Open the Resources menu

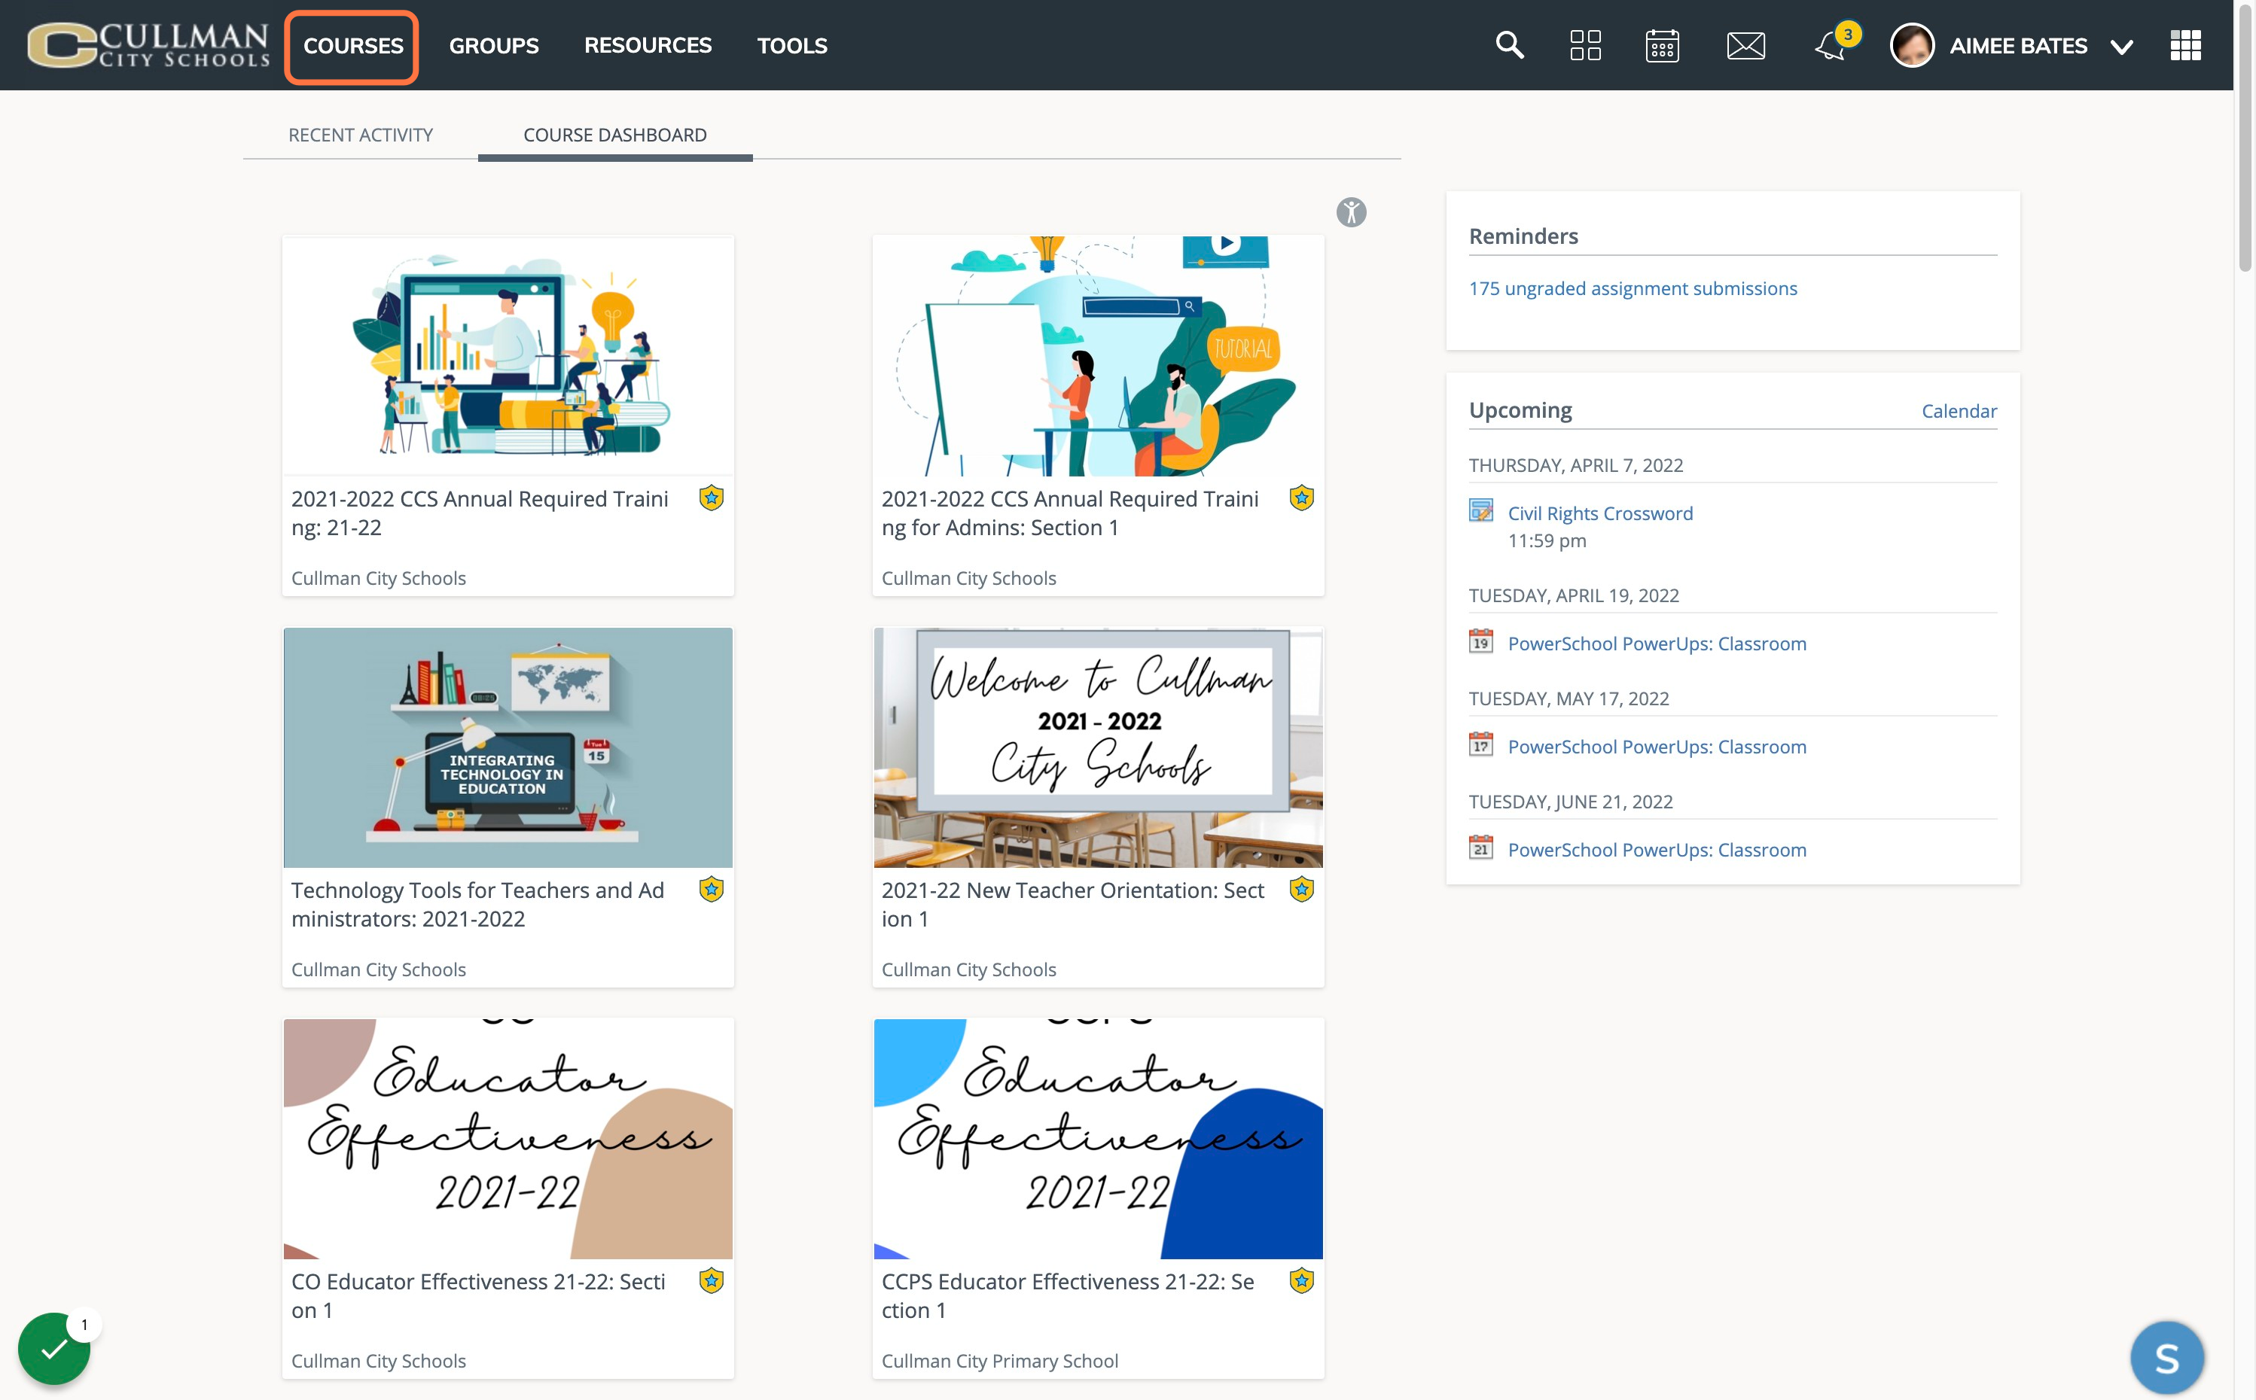point(648,45)
